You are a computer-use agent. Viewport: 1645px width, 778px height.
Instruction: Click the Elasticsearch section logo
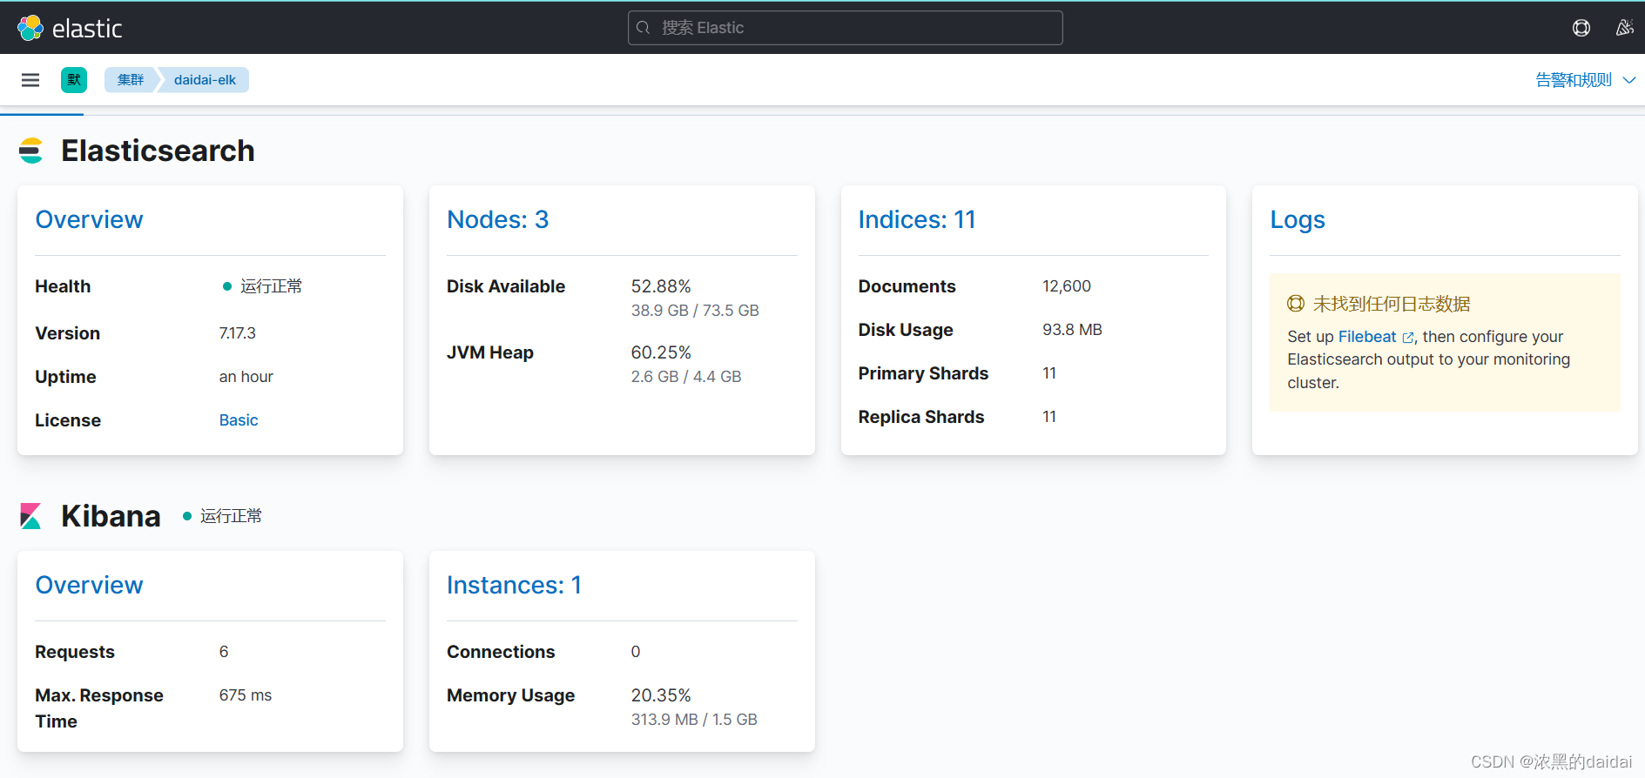(x=30, y=151)
